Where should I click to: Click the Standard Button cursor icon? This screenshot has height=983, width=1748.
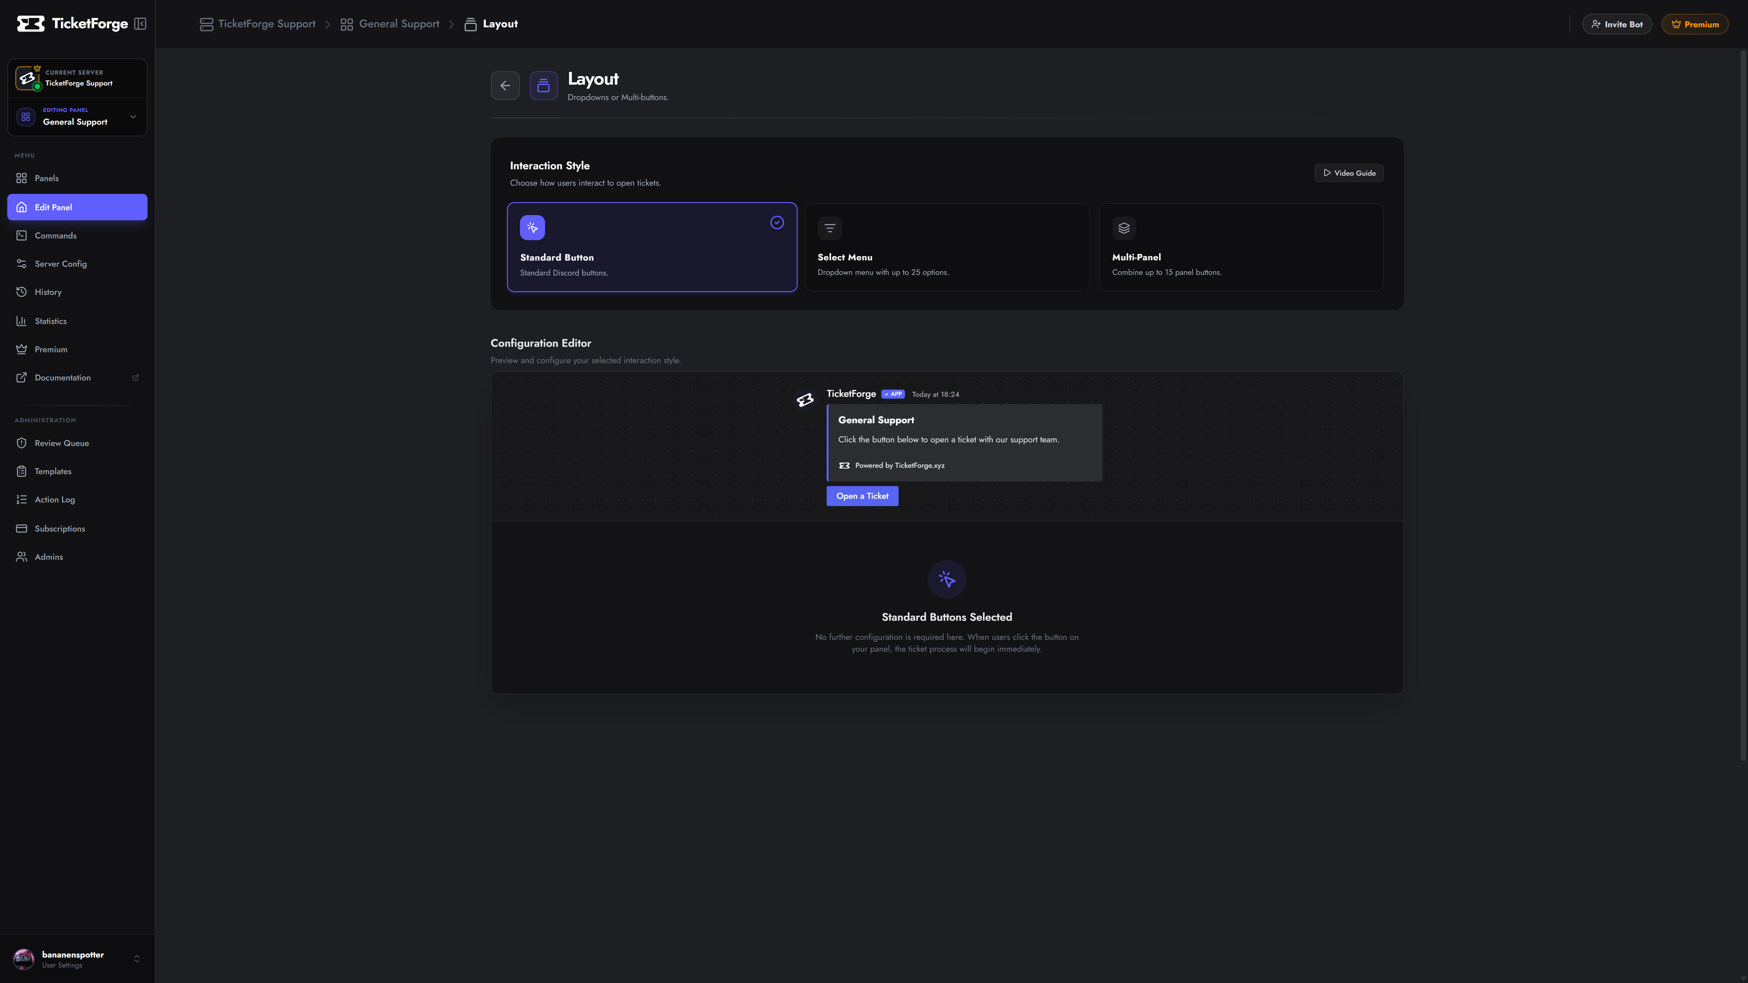click(x=532, y=228)
